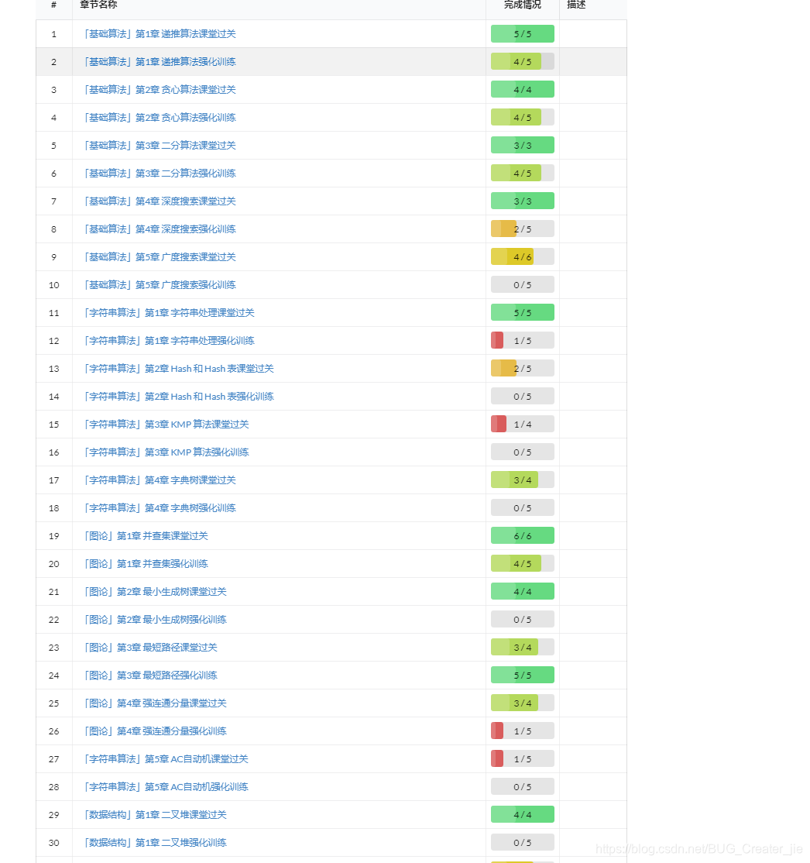Click the 4/6 progress bar for 广度搜索课堂过关
Image resolution: width=810 pixels, height=863 pixels.
click(523, 257)
